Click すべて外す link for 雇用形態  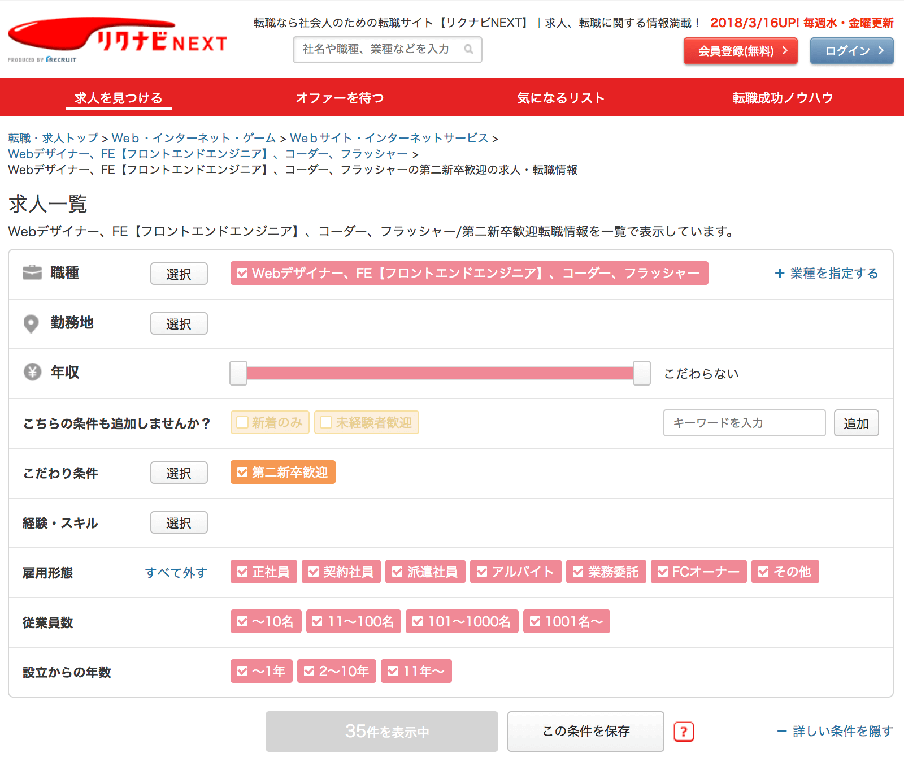176,573
